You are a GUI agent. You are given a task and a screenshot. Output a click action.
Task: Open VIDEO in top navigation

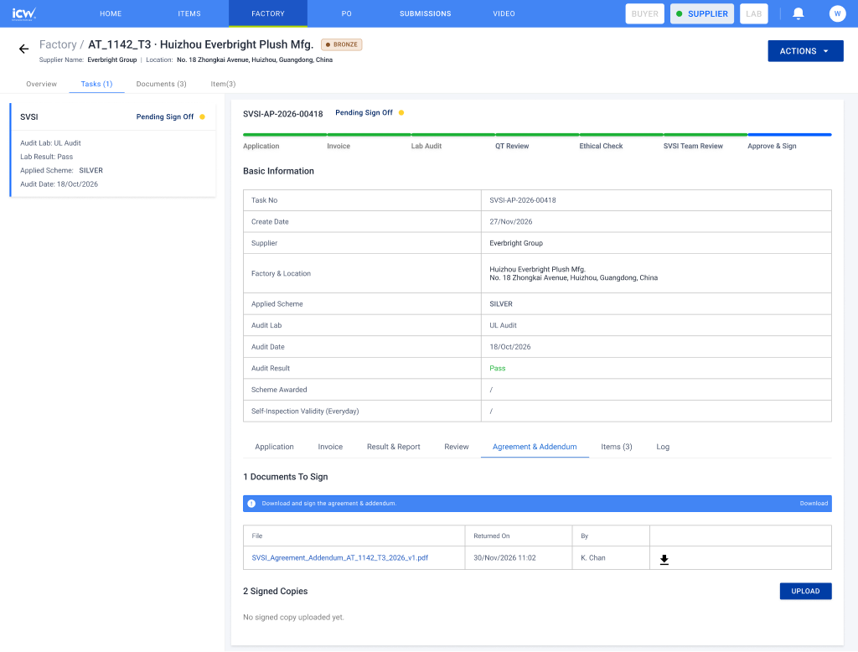(504, 13)
